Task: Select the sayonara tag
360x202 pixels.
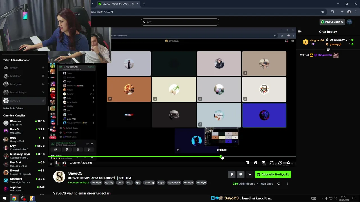Action: 174,183
